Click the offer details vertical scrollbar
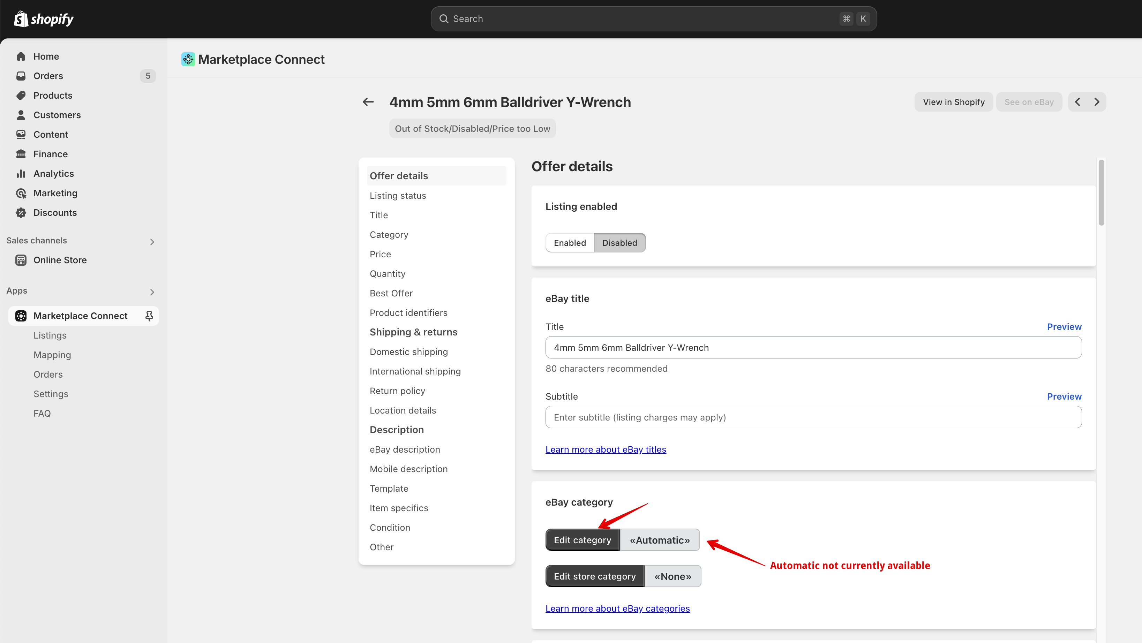This screenshot has height=643, width=1142. point(1101,192)
